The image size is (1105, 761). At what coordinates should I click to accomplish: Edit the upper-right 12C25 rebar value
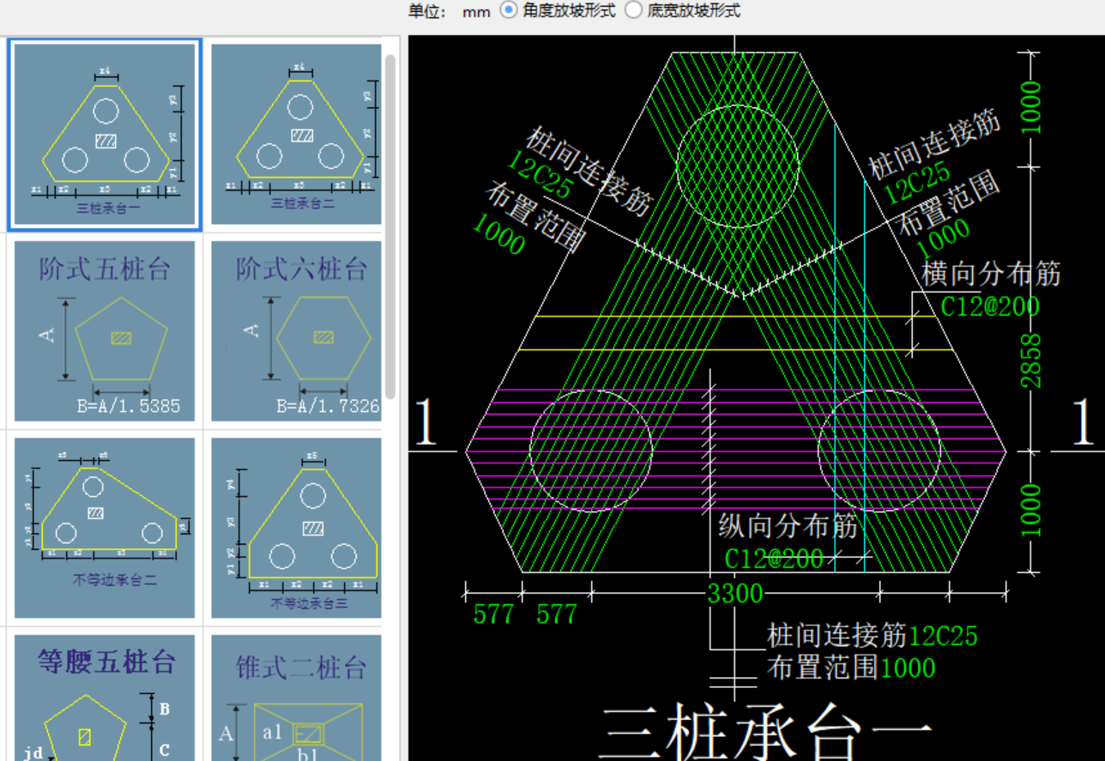918,182
